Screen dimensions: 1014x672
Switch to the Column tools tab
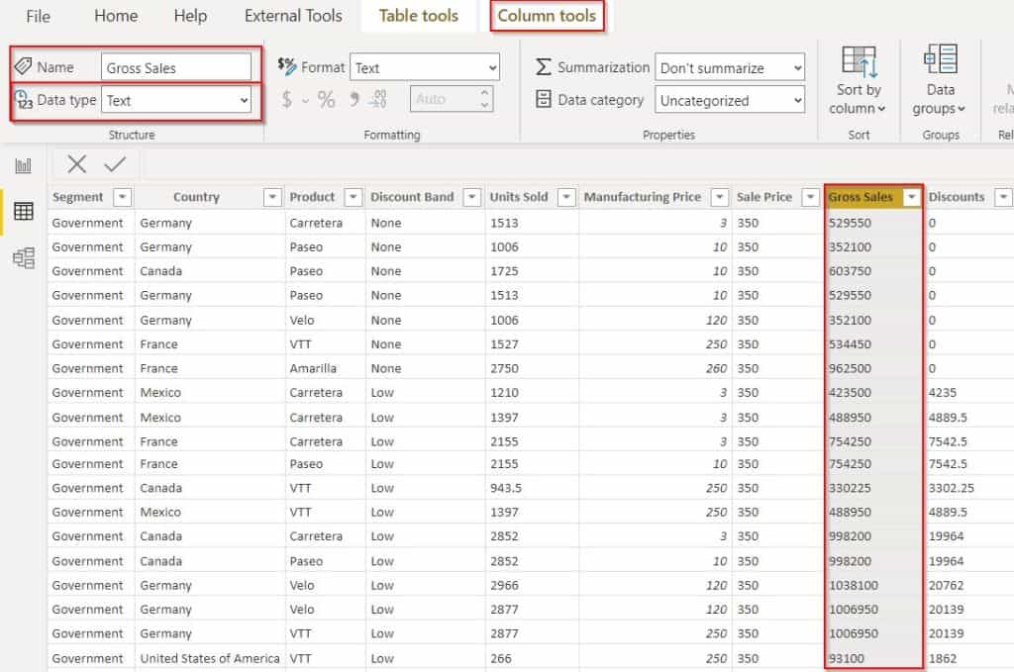tap(547, 16)
